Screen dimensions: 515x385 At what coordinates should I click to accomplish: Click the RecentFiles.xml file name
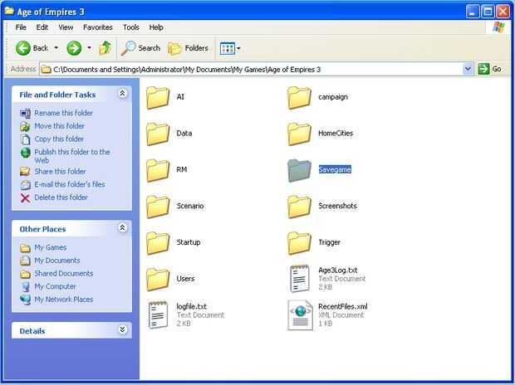coord(342,306)
